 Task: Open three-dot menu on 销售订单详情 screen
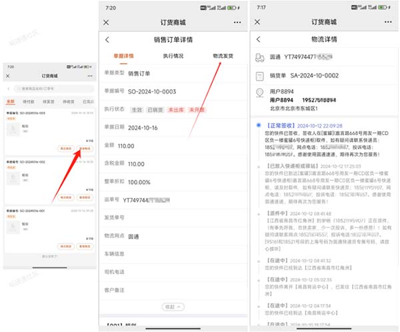(237, 22)
